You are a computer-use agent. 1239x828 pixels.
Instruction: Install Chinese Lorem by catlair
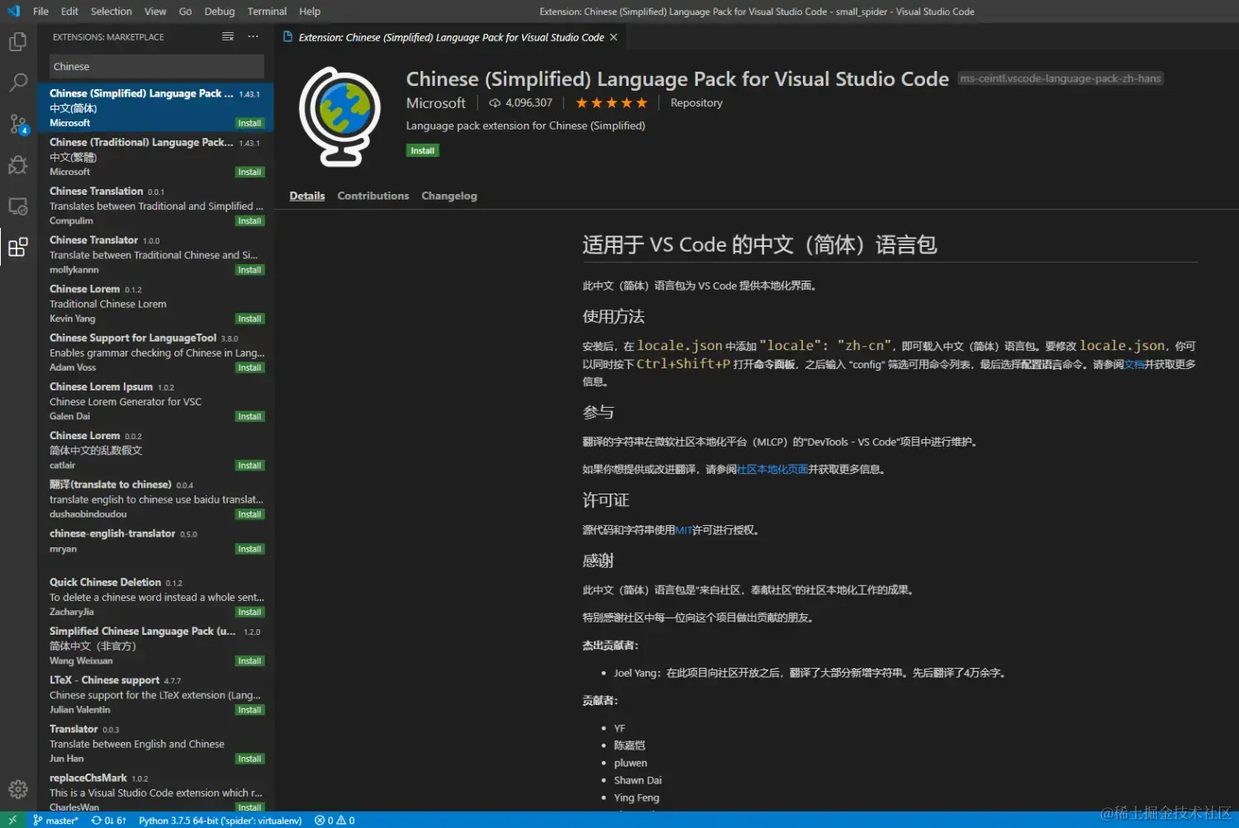pyautogui.click(x=249, y=465)
